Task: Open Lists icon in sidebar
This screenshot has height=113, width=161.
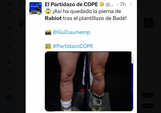Action: click(x=9, y=46)
